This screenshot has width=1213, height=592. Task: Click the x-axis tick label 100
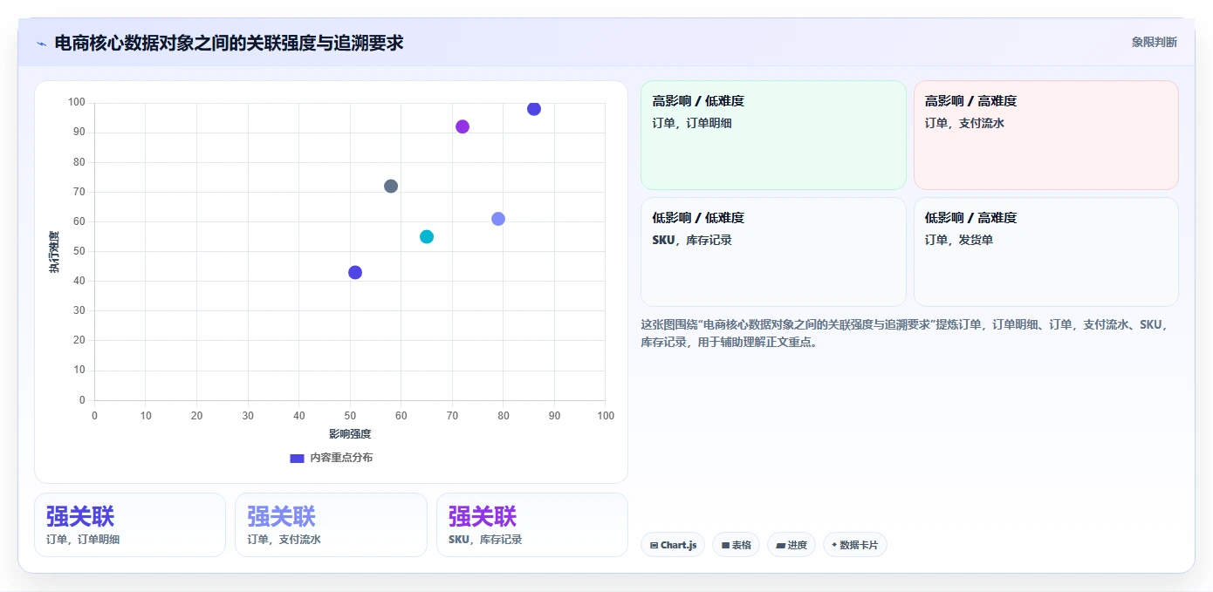(x=606, y=416)
